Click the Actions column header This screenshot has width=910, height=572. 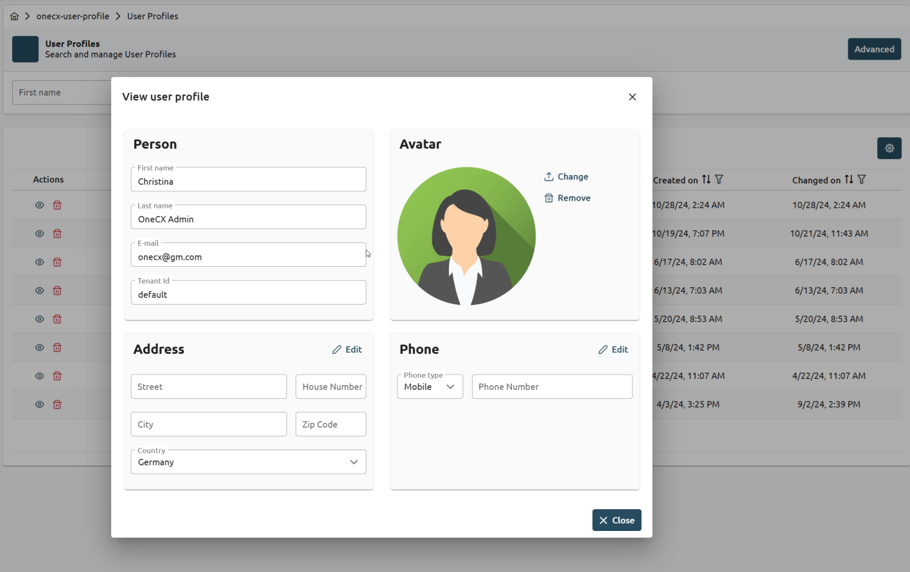(x=48, y=180)
